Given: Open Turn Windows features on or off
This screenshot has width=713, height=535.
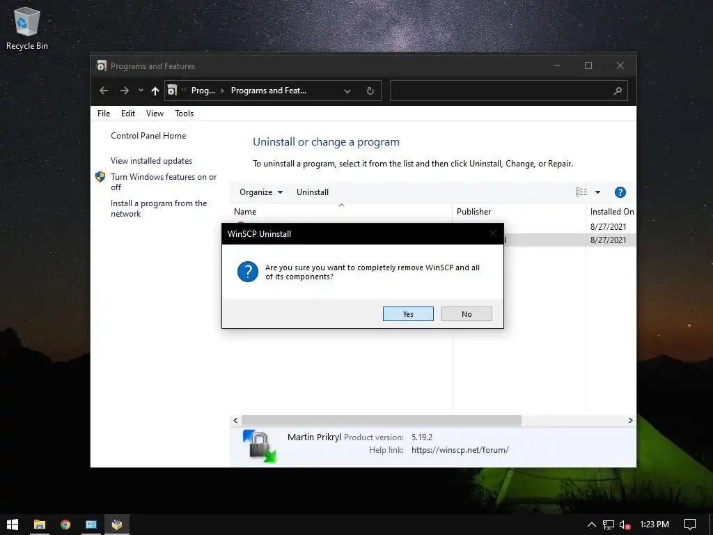Looking at the screenshot, I should 164,182.
